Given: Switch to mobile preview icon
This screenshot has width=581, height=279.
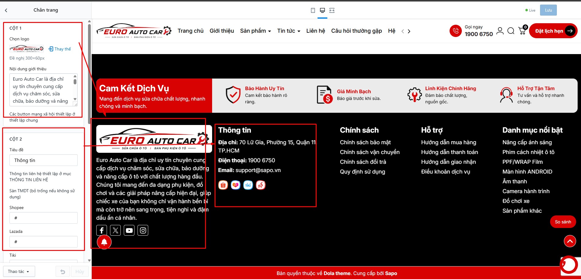Looking at the screenshot, I should pos(313,10).
